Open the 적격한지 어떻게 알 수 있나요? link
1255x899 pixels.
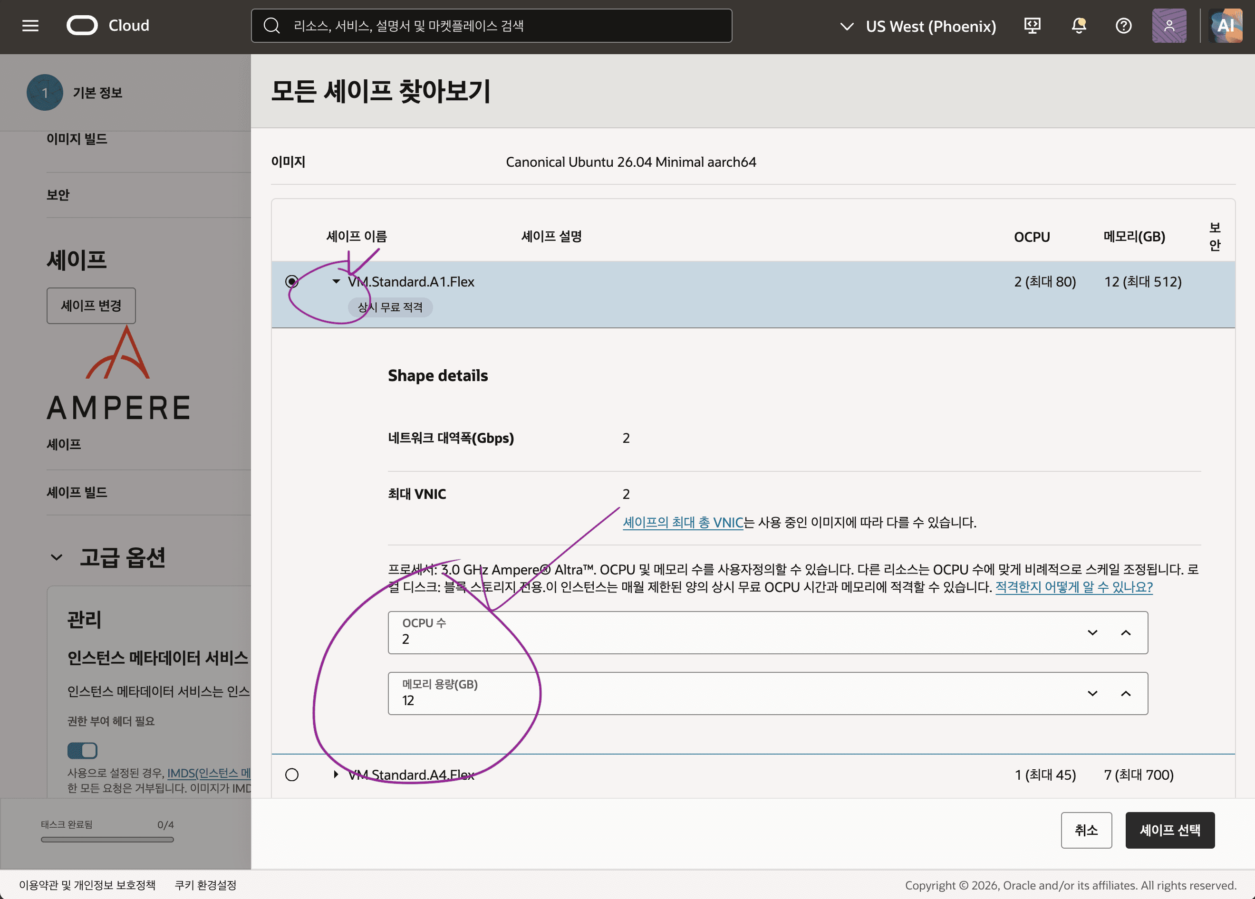[x=1074, y=586]
